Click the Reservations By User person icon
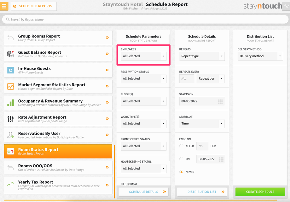This screenshot has width=290, height=202. click(10, 135)
